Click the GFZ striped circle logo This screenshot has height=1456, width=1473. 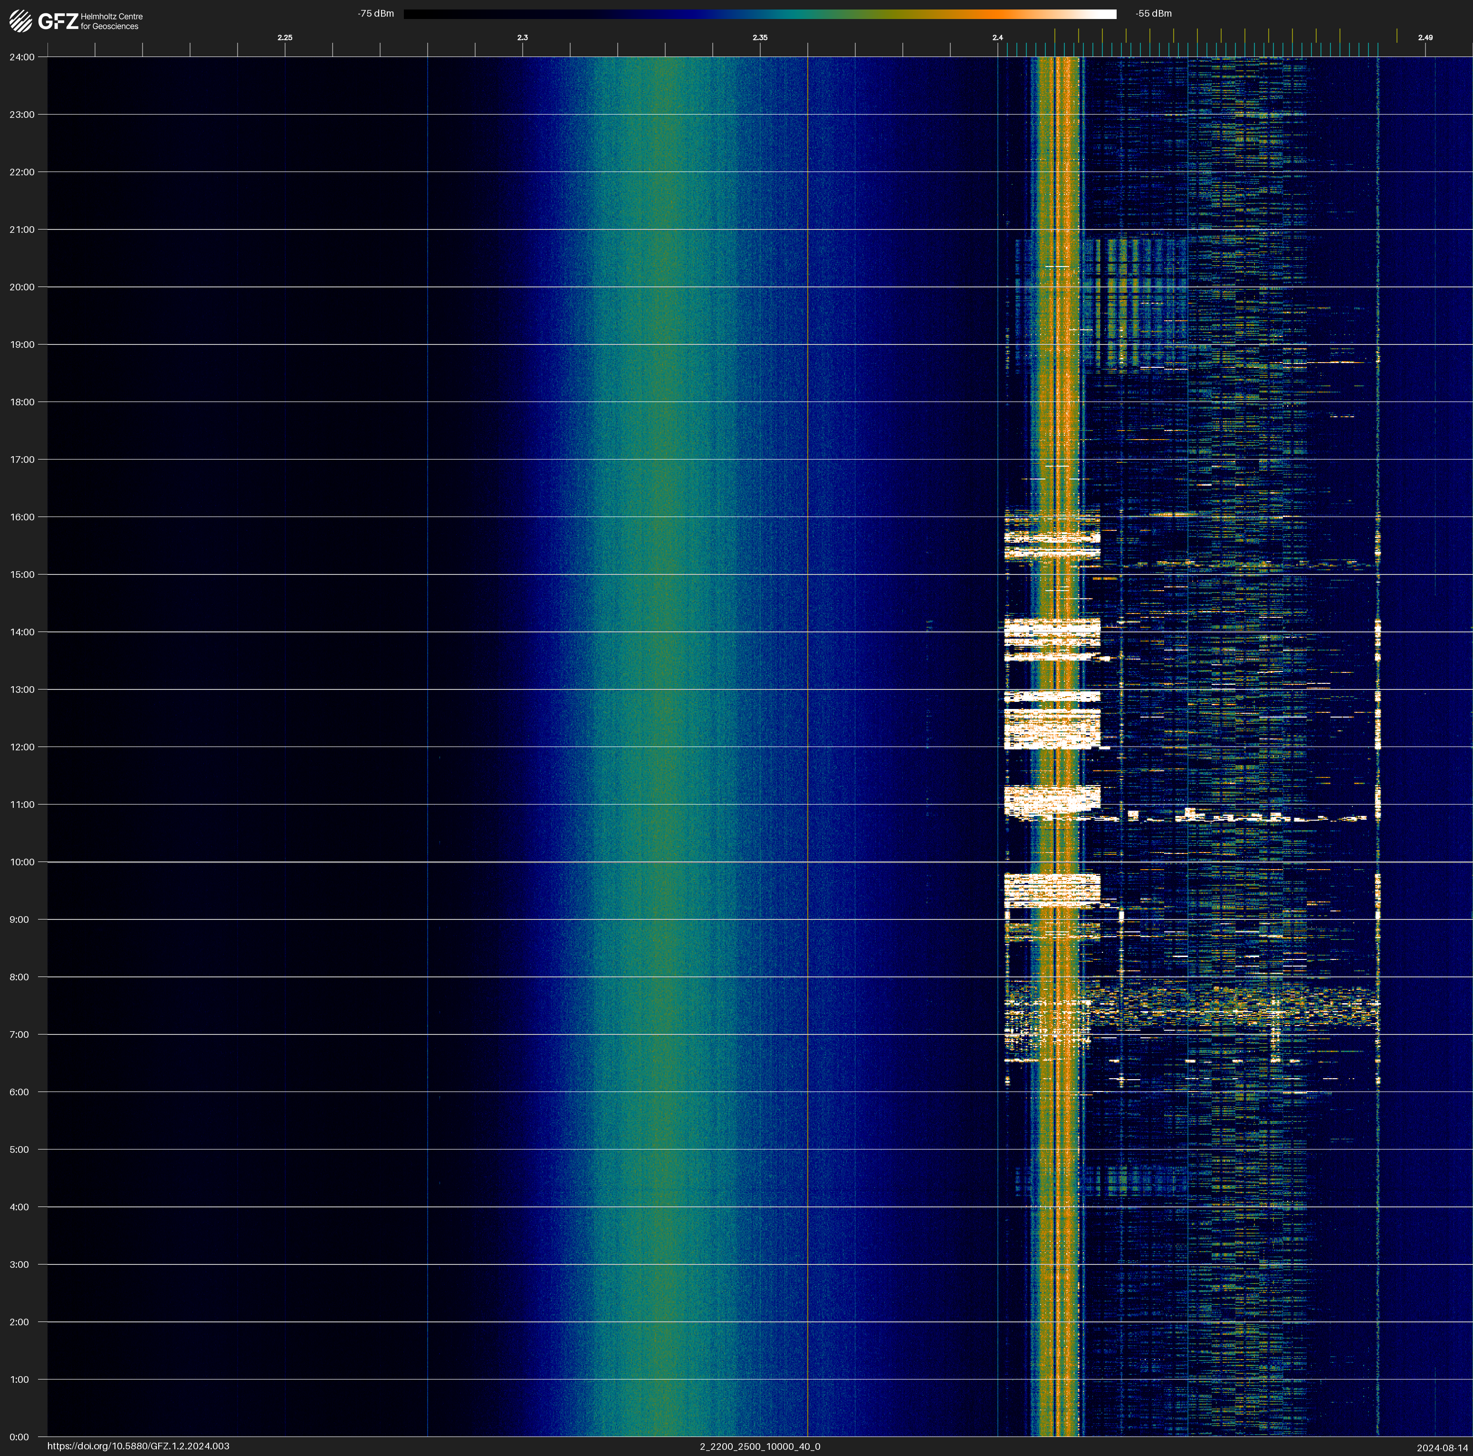point(20,20)
